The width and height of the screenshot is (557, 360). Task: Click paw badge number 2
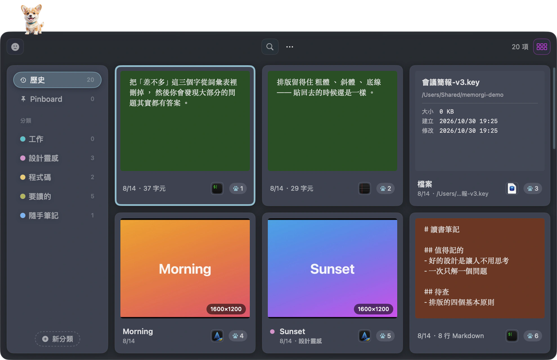click(x=385, y=188)
